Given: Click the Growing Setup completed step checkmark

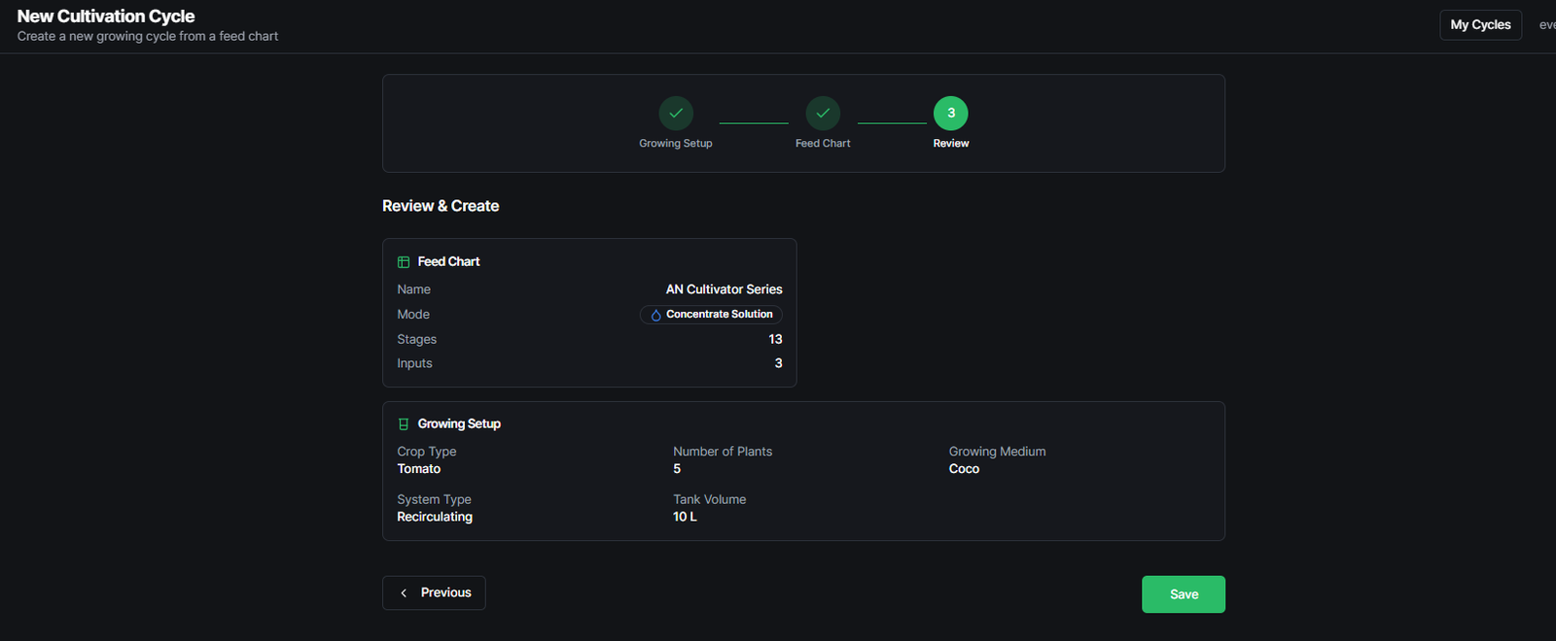Looking at the screenshot, I should (676, 113).
